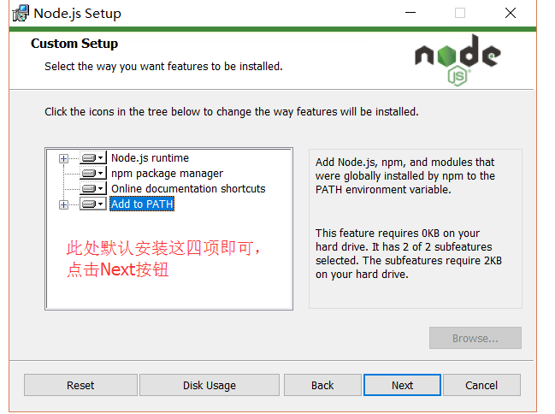The width and height of the screenshot is (555, 414).
Task: Go Back to previous setup step
Action: click(322, 385)
